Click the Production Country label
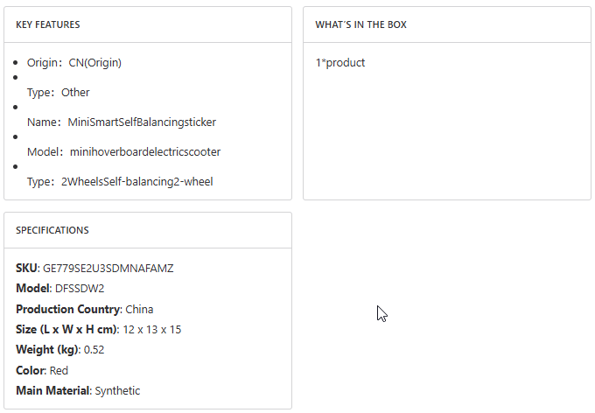595x413 pixels. [x=67, y=310]
